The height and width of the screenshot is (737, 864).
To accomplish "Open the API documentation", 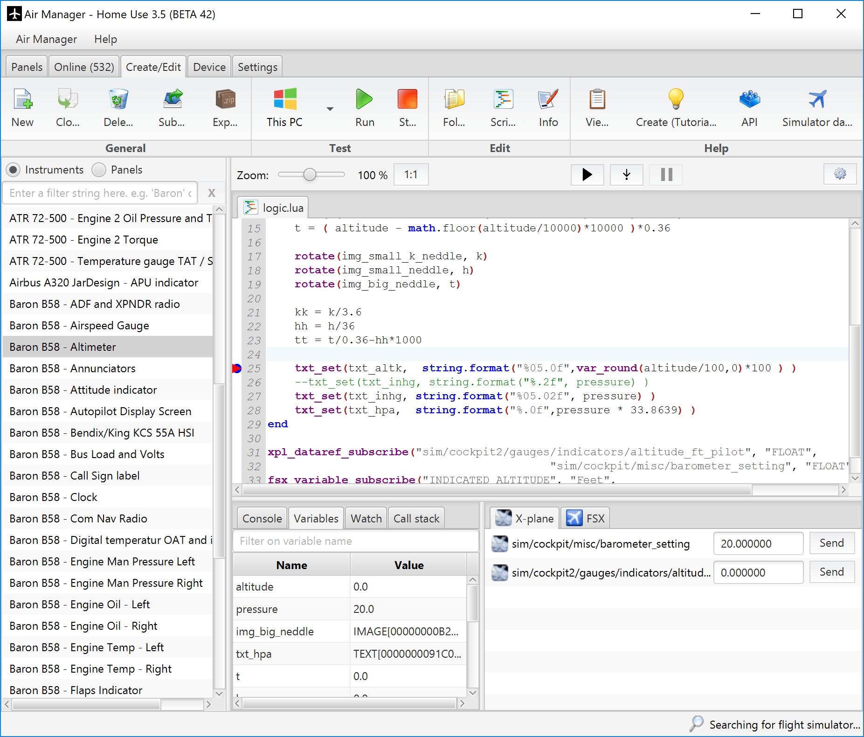I will pos(749,108).
